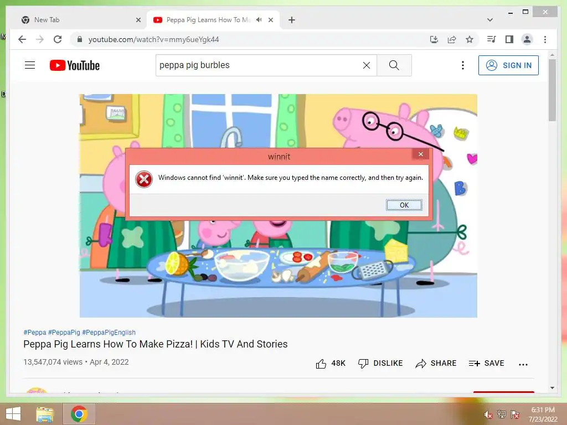Click the '13,547,074 views' text
This screenshot has width=567, height=425.
(53, 362)
